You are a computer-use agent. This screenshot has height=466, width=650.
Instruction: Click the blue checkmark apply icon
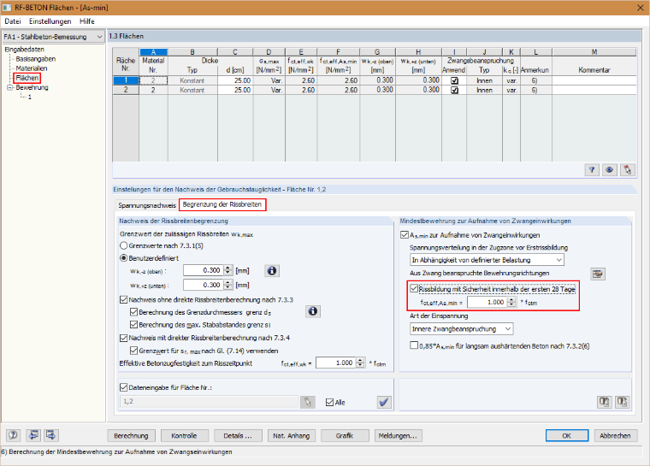pyautogui.click(x=384, y=402)
